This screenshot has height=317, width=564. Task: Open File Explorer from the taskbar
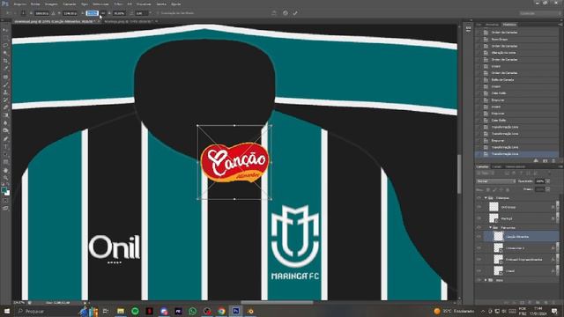(121, 311)
